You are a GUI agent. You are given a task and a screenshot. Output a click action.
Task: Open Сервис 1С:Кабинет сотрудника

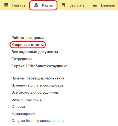point(39,66)
